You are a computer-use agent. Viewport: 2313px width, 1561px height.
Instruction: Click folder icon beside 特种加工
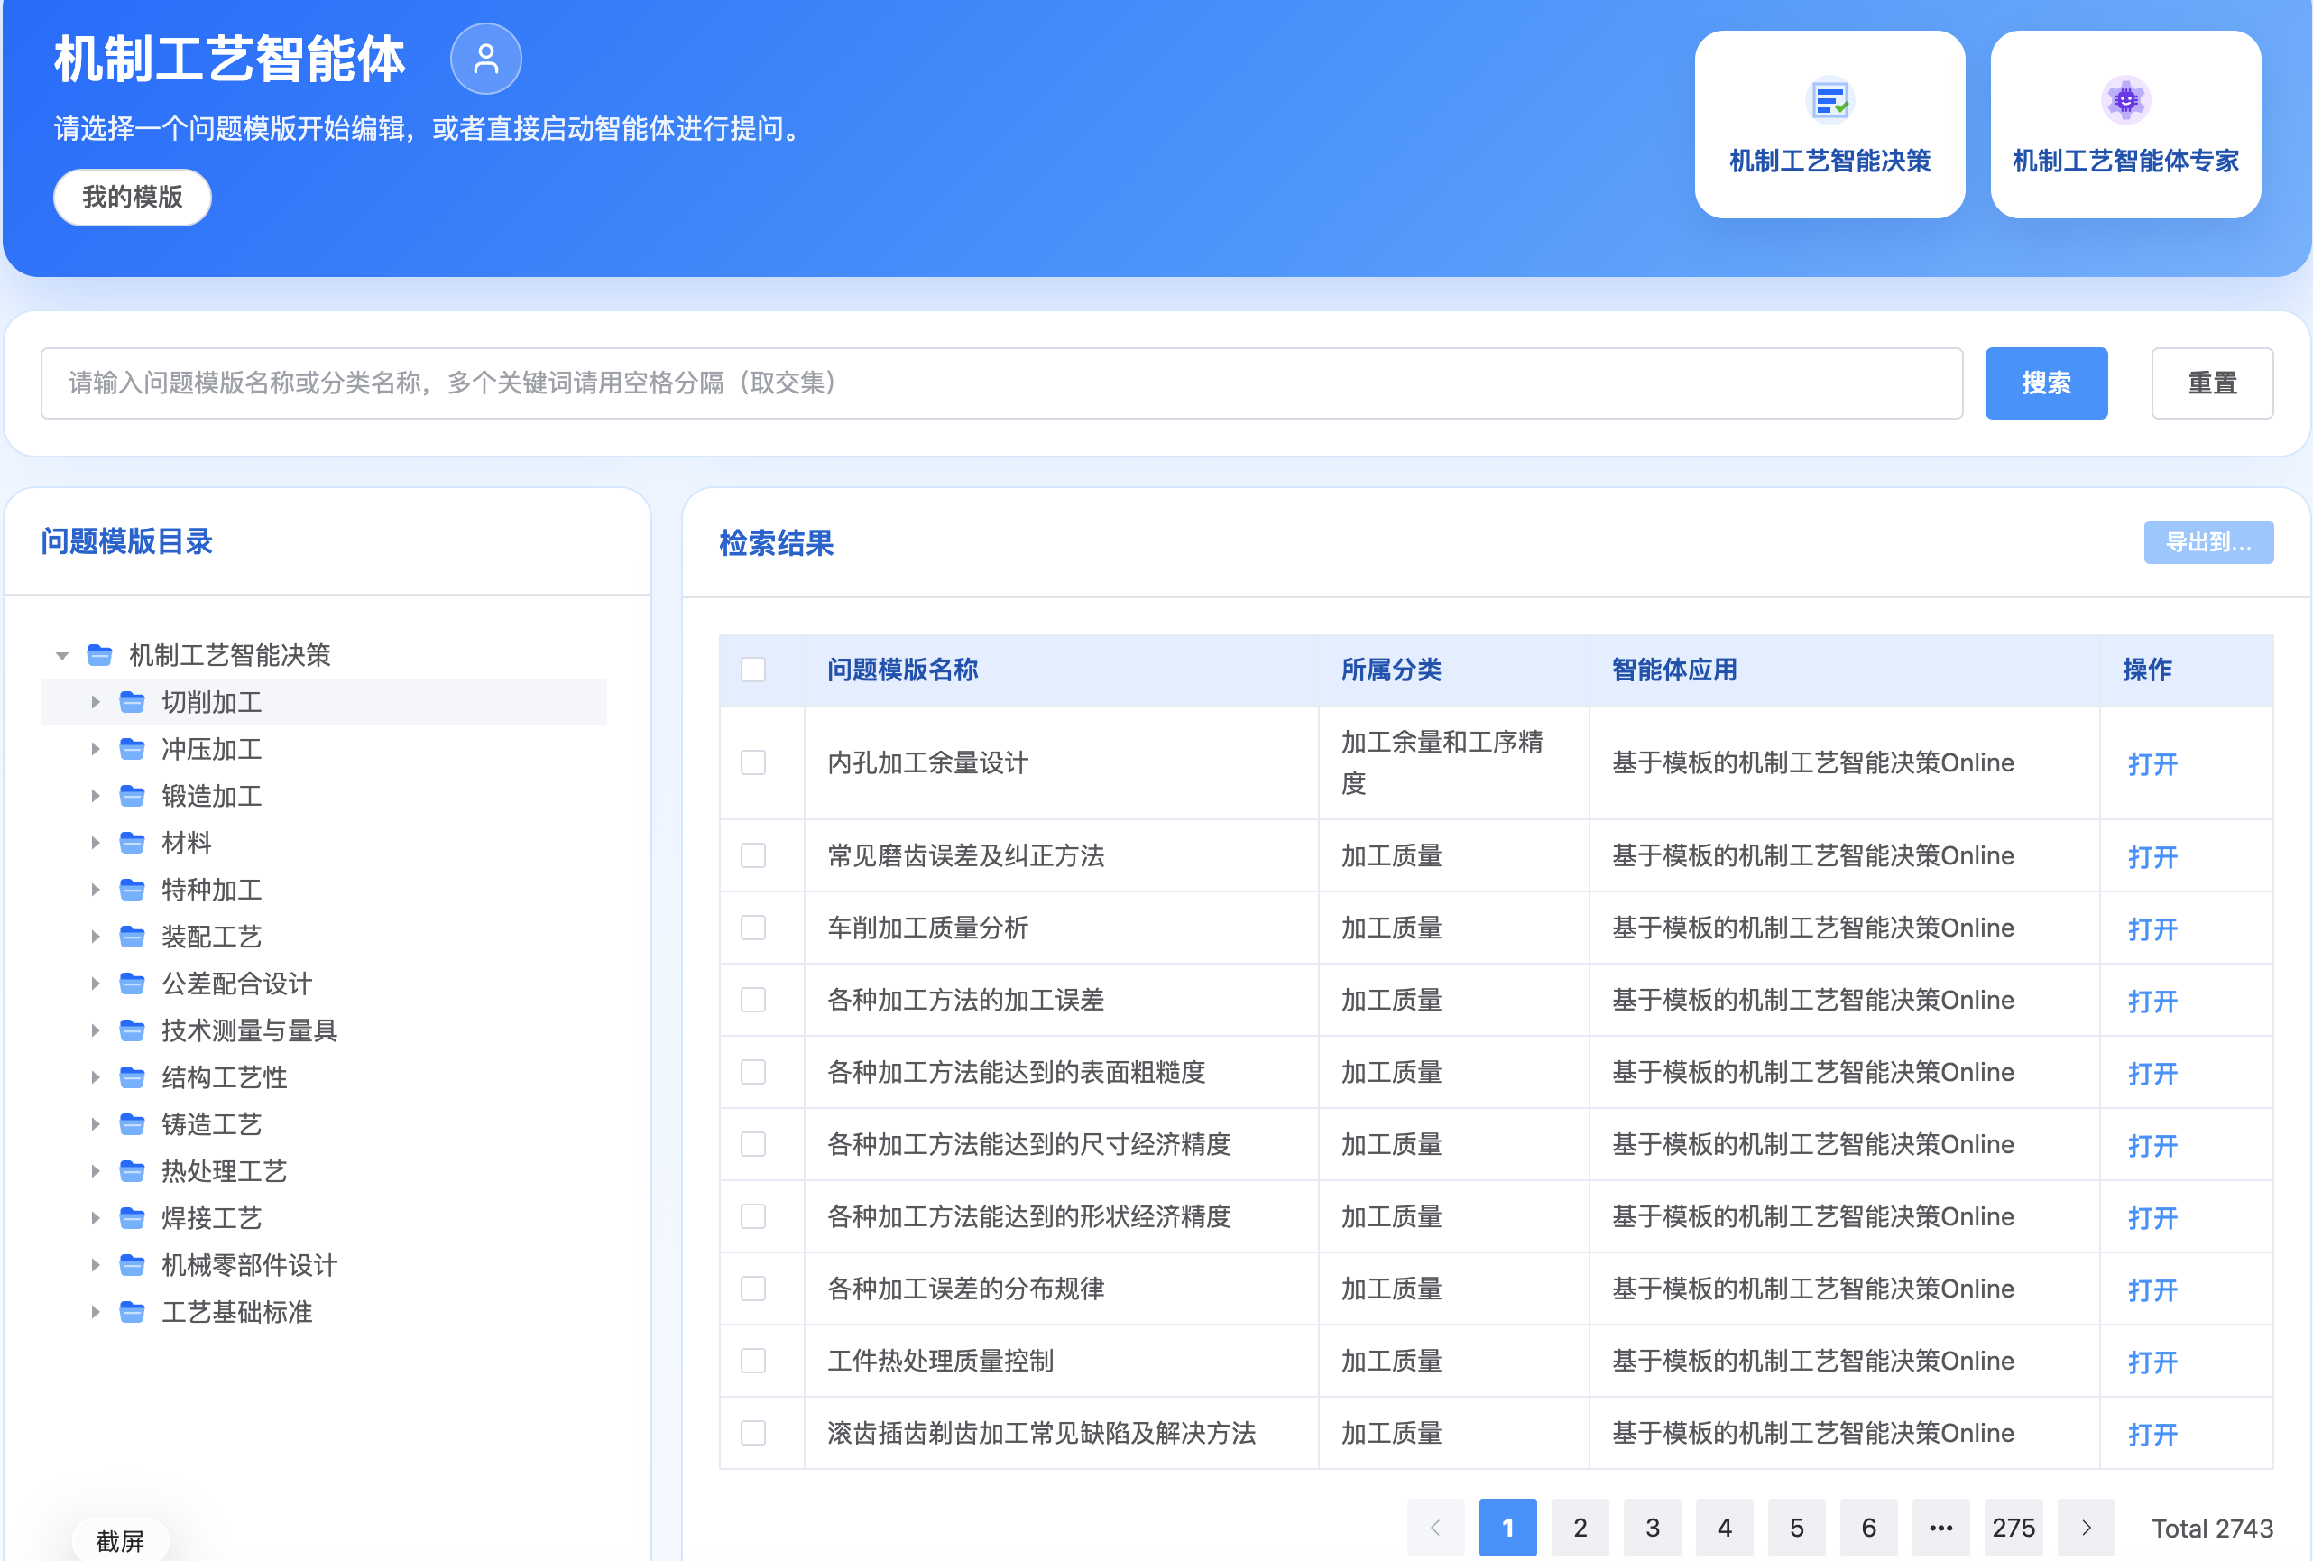pyautogui.click(x=133, y=889)
